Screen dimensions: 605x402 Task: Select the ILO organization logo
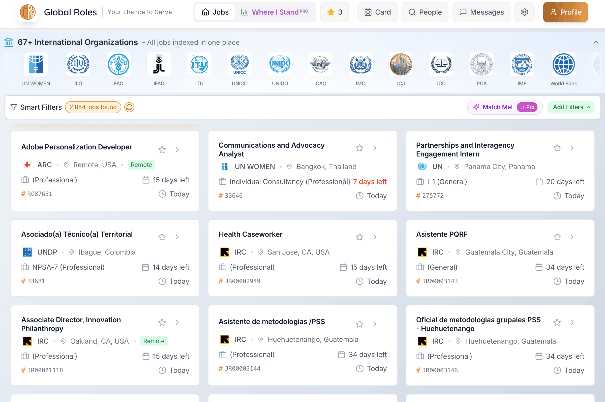click(78, 64)
